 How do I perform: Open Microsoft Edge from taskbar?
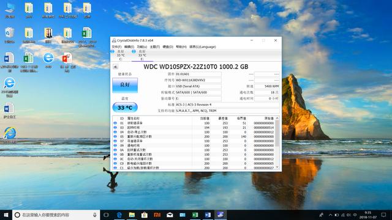pos(119,215)
